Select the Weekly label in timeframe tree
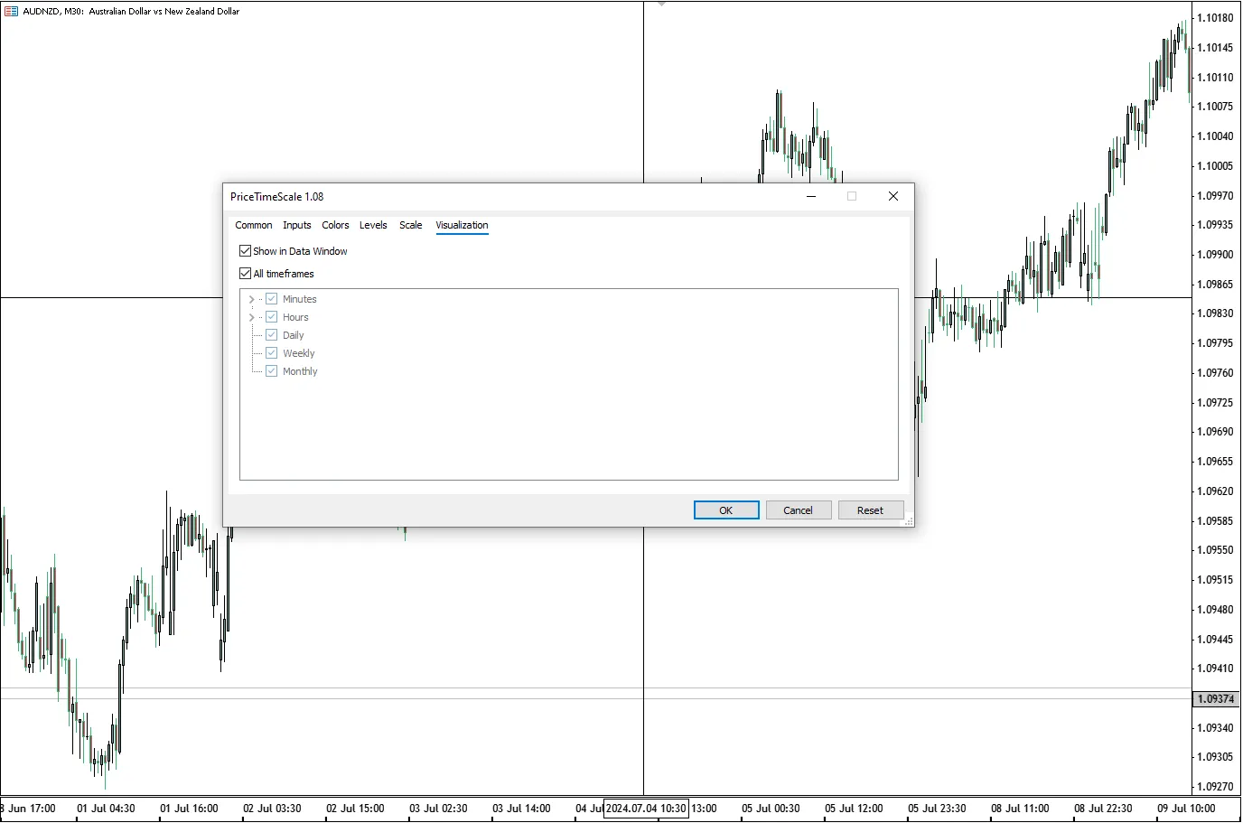 point(299,353)
